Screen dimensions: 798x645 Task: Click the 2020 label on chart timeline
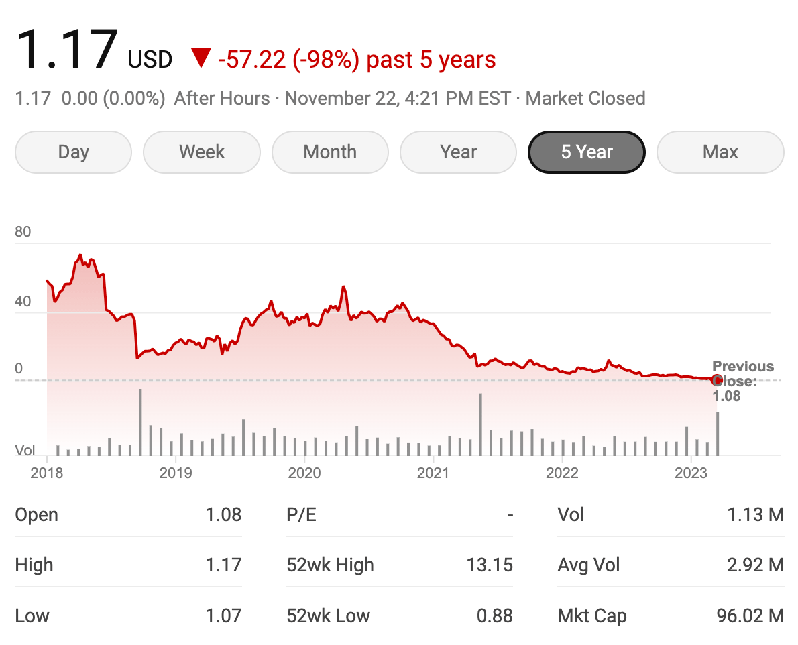coord(305,473)
